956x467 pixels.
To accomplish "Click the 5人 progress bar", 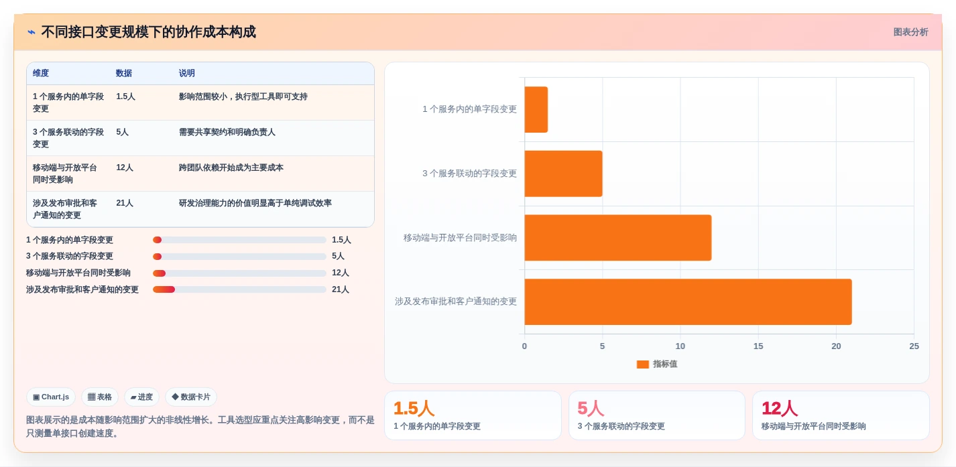I will pos(239,257).
